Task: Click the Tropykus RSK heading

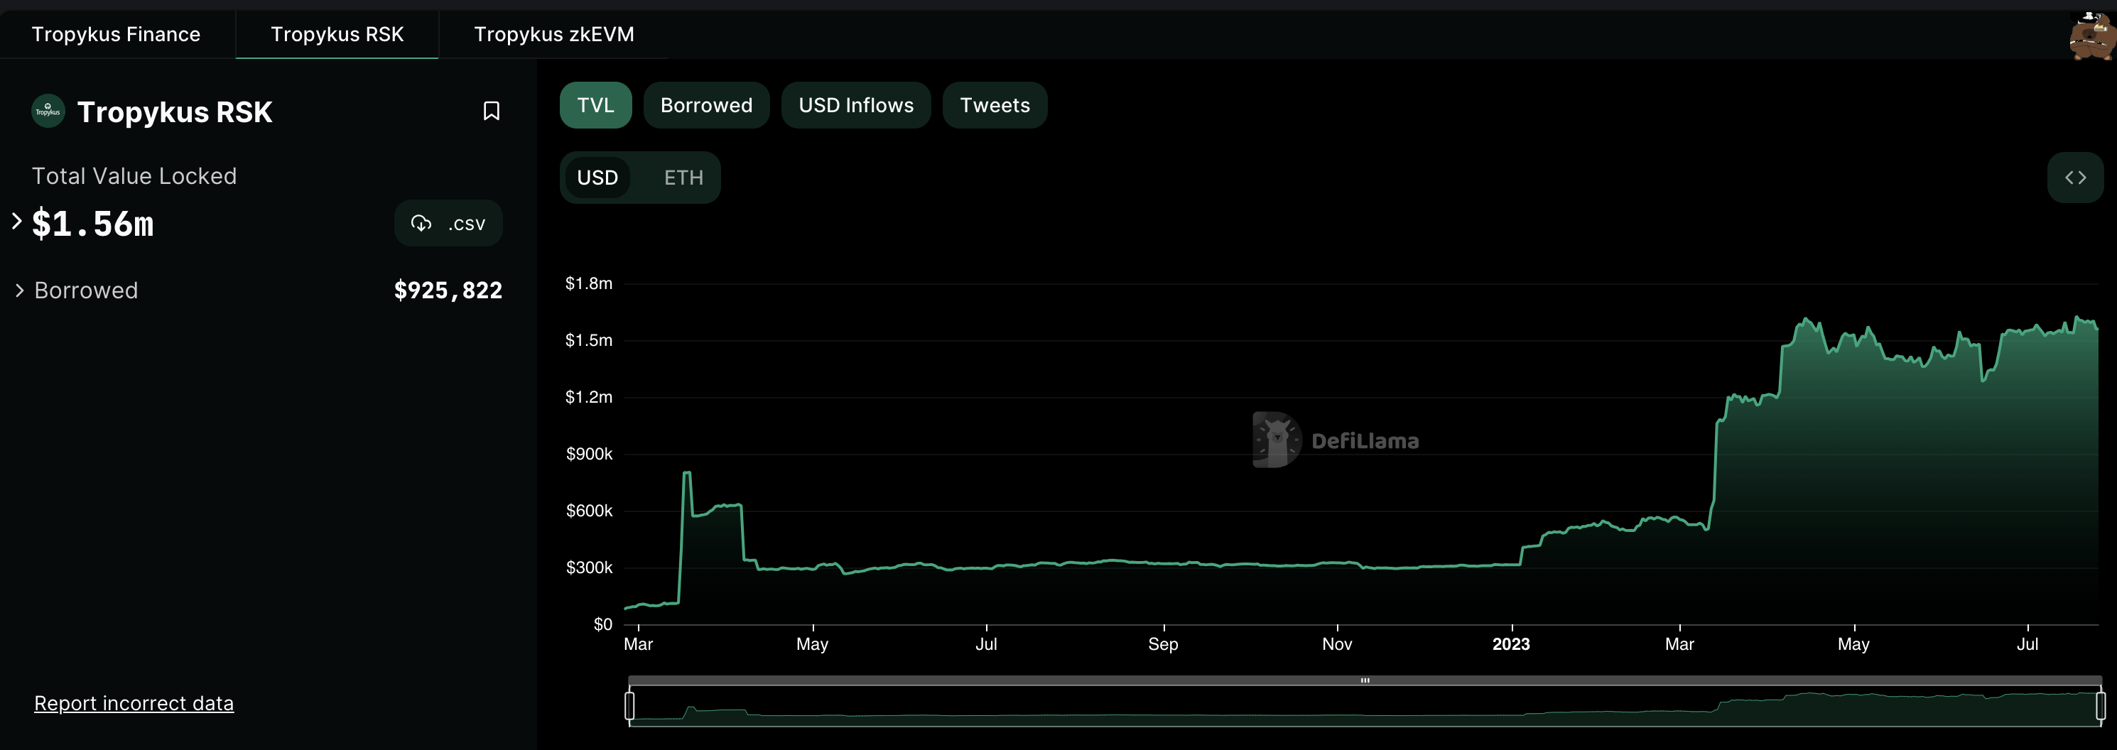Action: (x=175, y=112)
